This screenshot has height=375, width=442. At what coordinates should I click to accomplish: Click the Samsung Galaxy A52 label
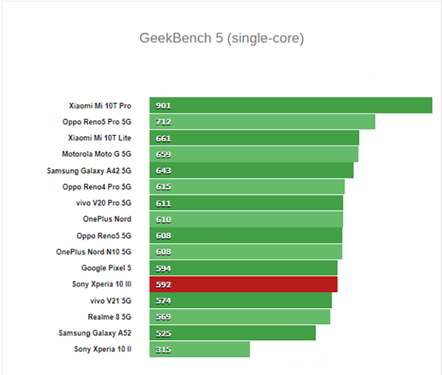click(x=94, y=333)
